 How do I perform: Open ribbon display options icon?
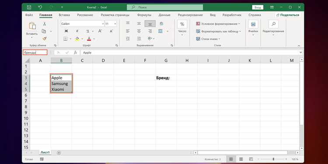[x=272, y=7]
